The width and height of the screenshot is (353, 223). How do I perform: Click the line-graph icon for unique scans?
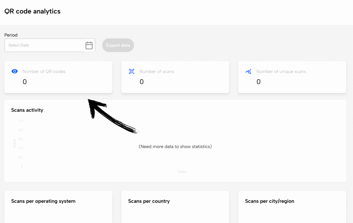click(249, 71)
